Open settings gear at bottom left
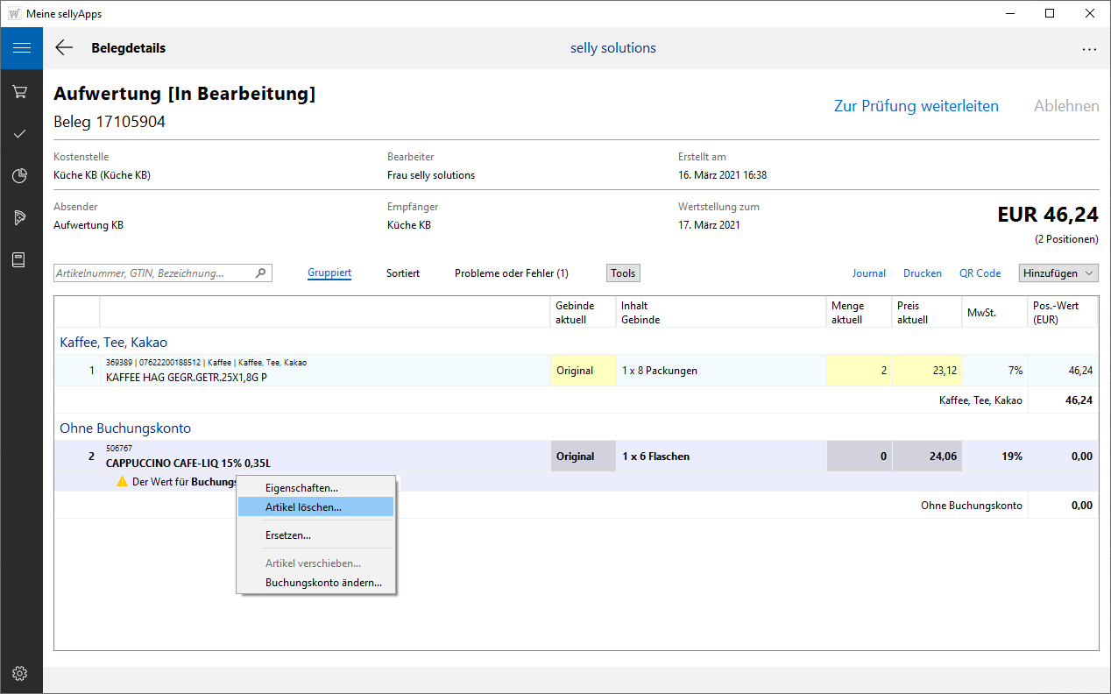The width and height of the screenshot is (1111, 694). click(x=21, y=673)
